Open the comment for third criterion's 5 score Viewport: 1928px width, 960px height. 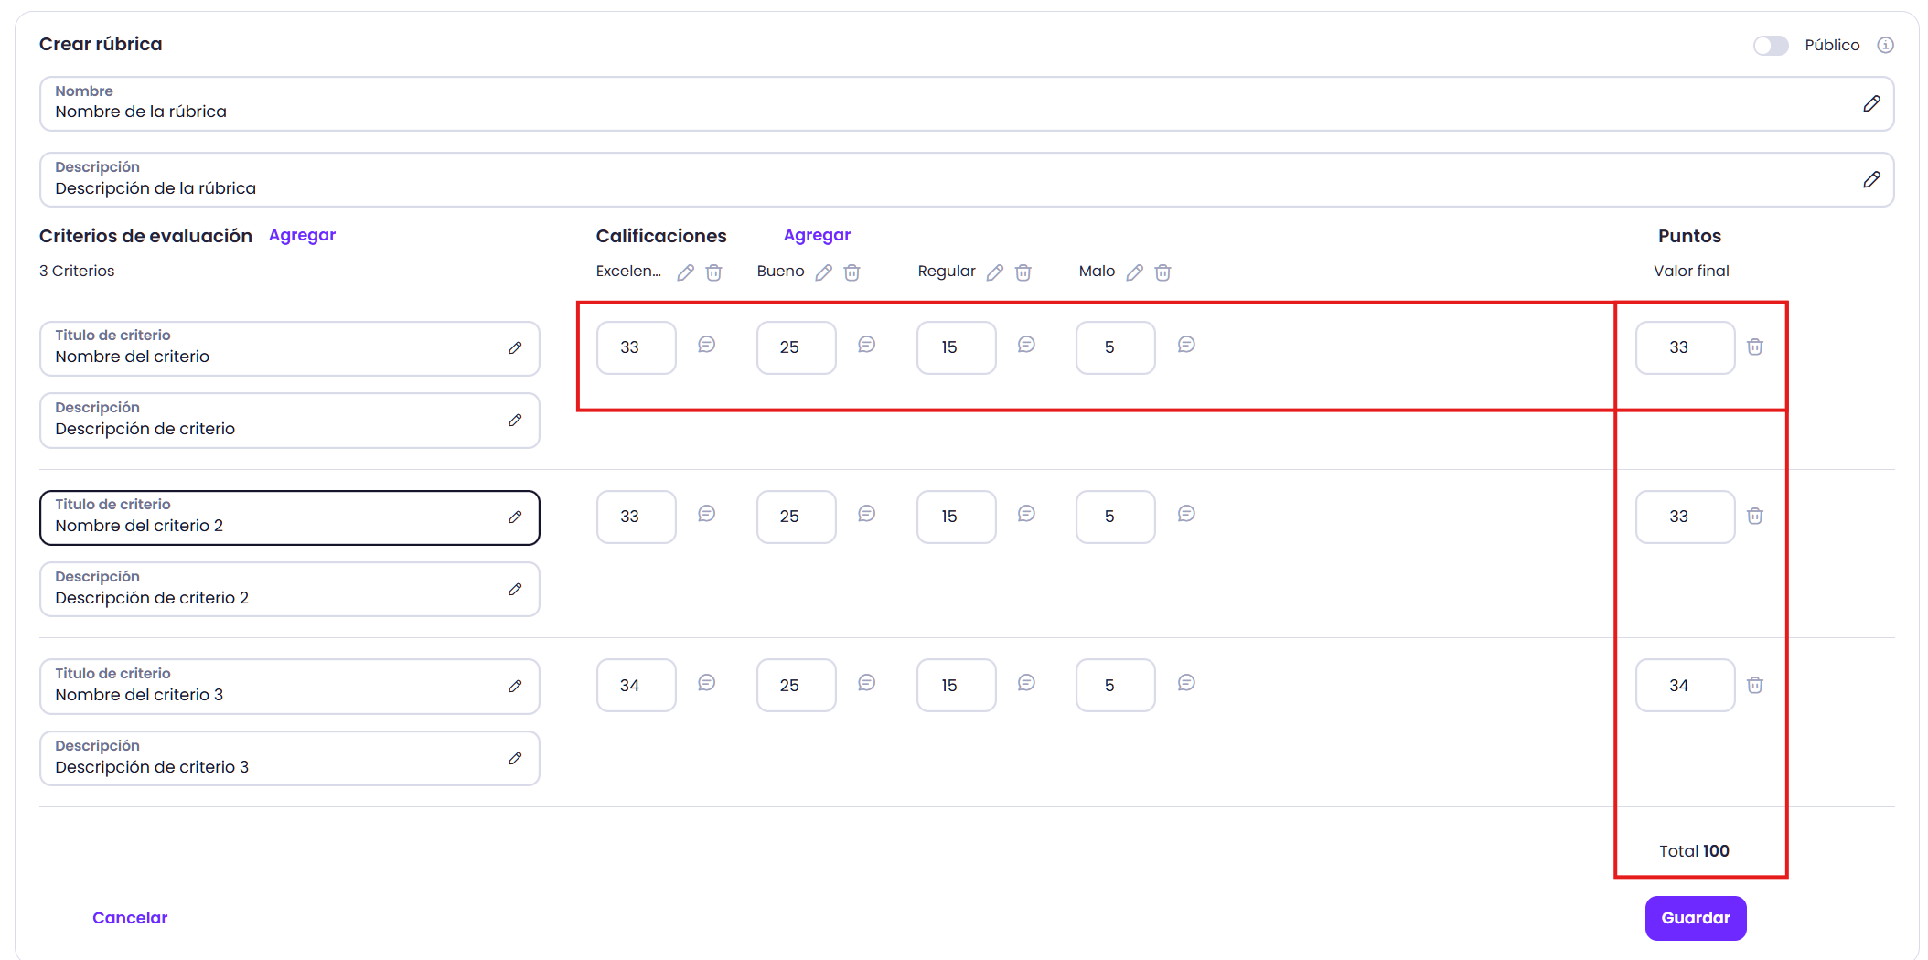[x=1186, y=683]
